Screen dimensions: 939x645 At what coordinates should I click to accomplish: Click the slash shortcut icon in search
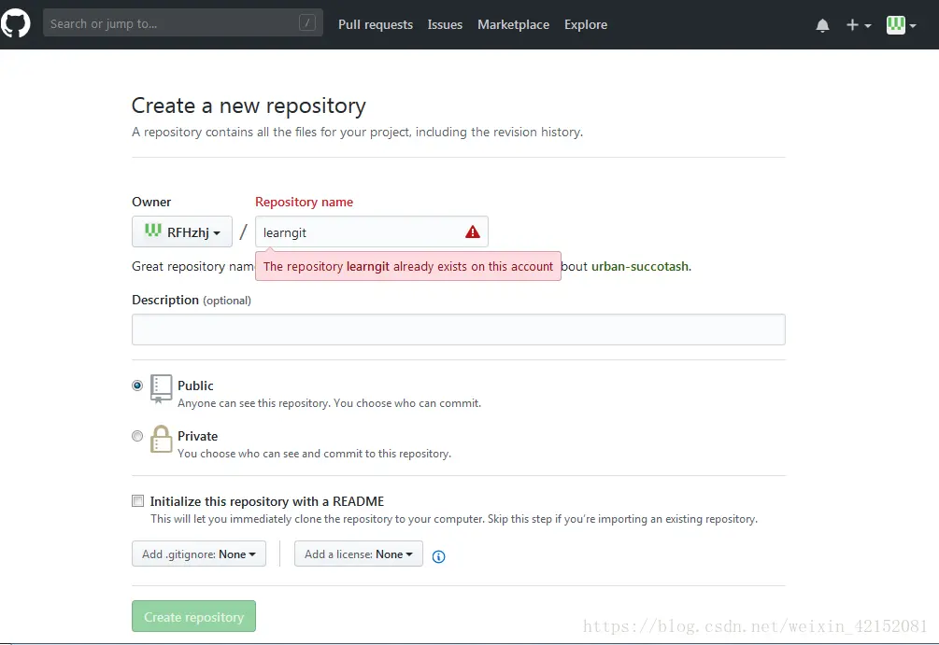click(306, 23)
